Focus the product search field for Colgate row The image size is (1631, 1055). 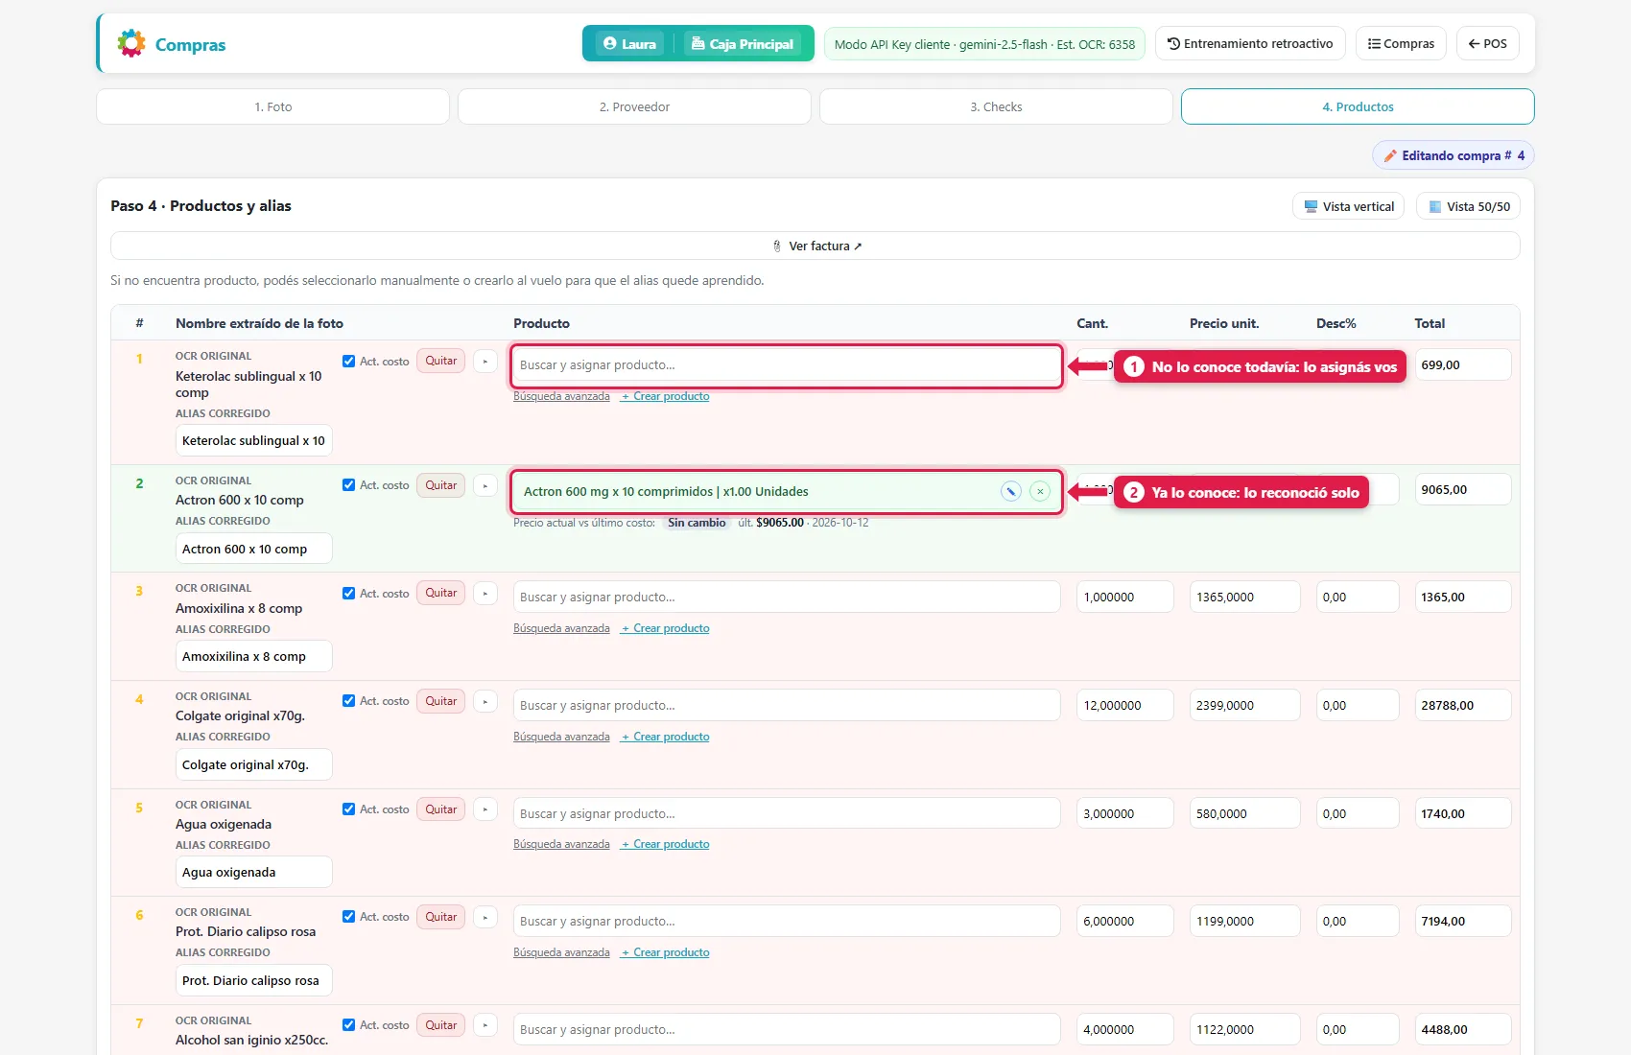point(787,705)
